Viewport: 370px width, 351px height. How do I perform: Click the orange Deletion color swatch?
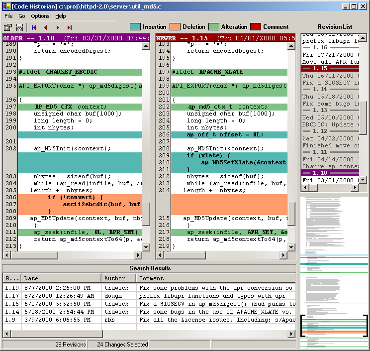pos(175,27)
